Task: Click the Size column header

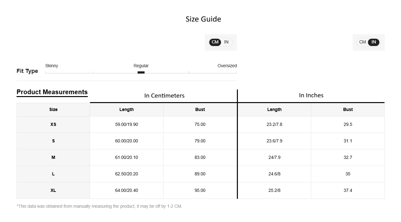Action: click(x=53, y=109)
